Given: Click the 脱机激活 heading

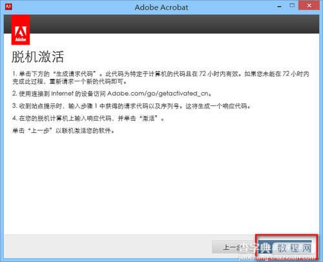Looking at the screenshot, I should click(x=37, y=57).
